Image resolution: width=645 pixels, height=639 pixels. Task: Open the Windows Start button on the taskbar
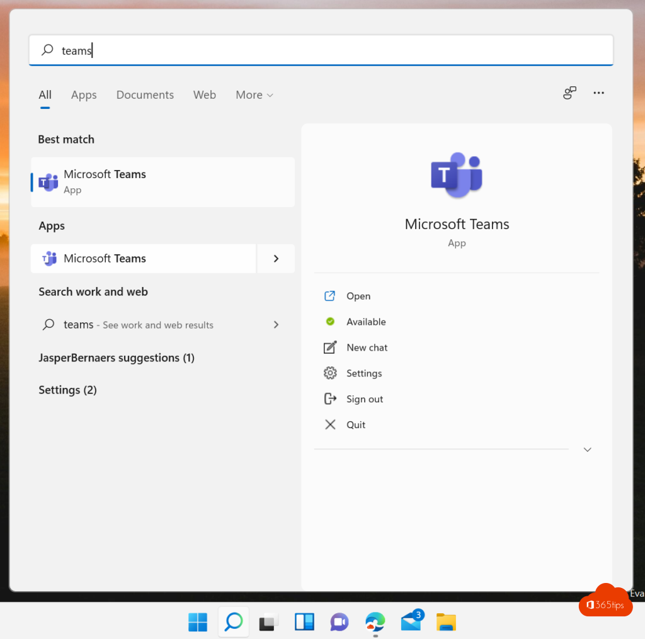(x=198, y=622)
